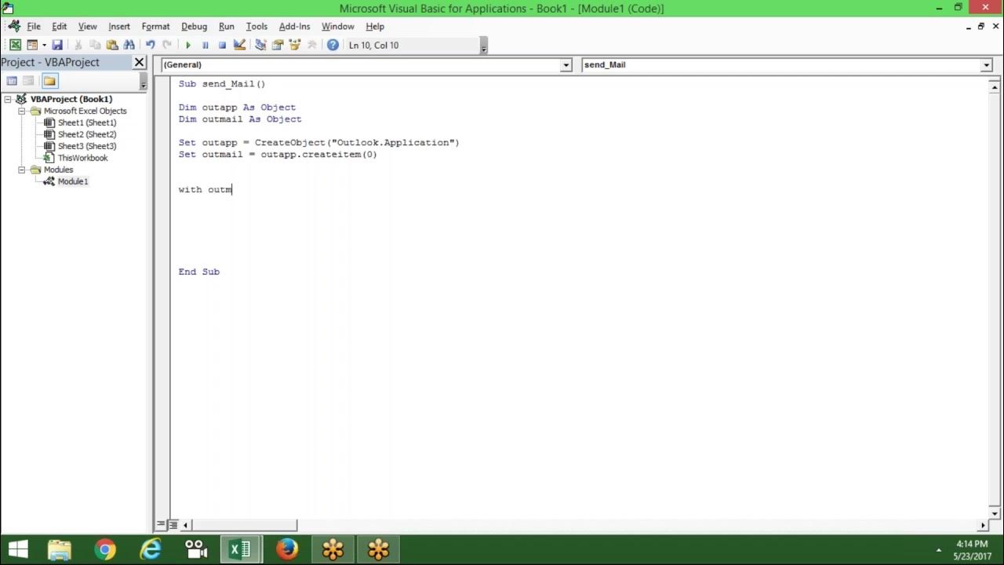The height and width of the screenshot is (565, 1004).
Task: Select ThisWorkbook in project tree
Action: (82, 158)
